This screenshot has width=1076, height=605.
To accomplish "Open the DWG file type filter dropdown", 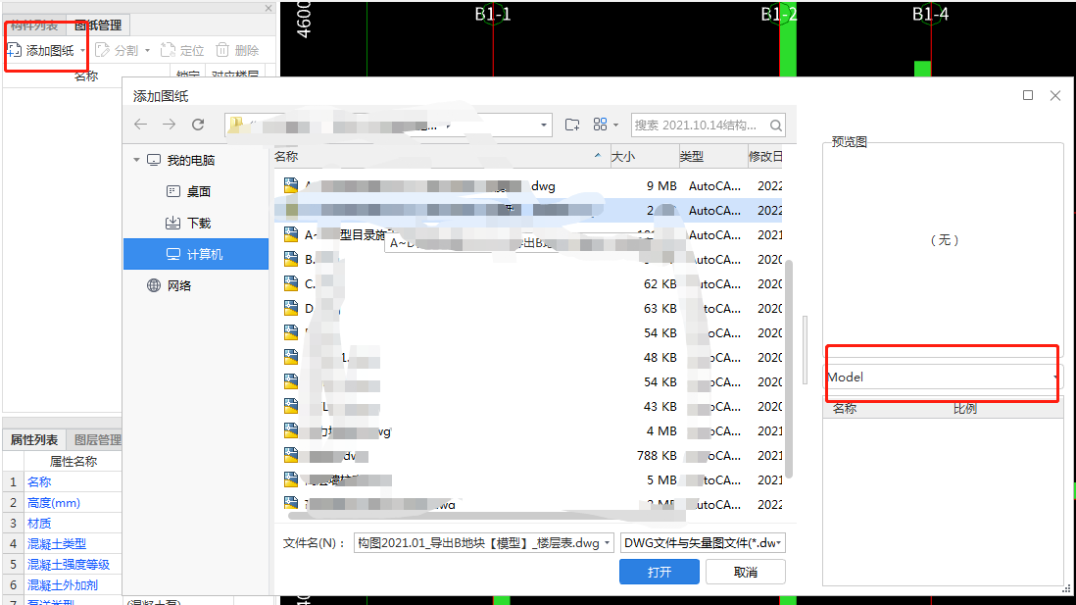I will [x=703, y=543].
